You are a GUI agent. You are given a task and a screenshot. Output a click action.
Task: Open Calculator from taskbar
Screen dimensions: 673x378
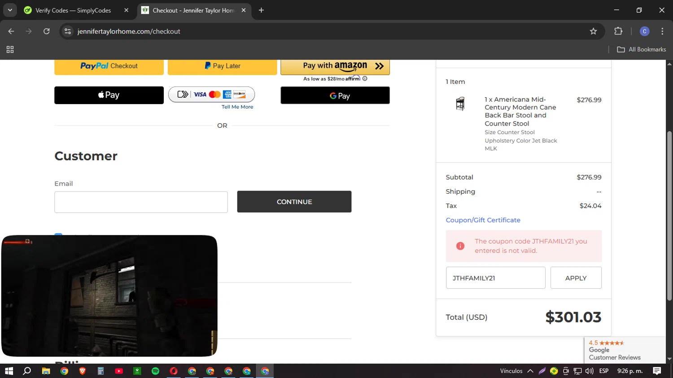point(101,371)
